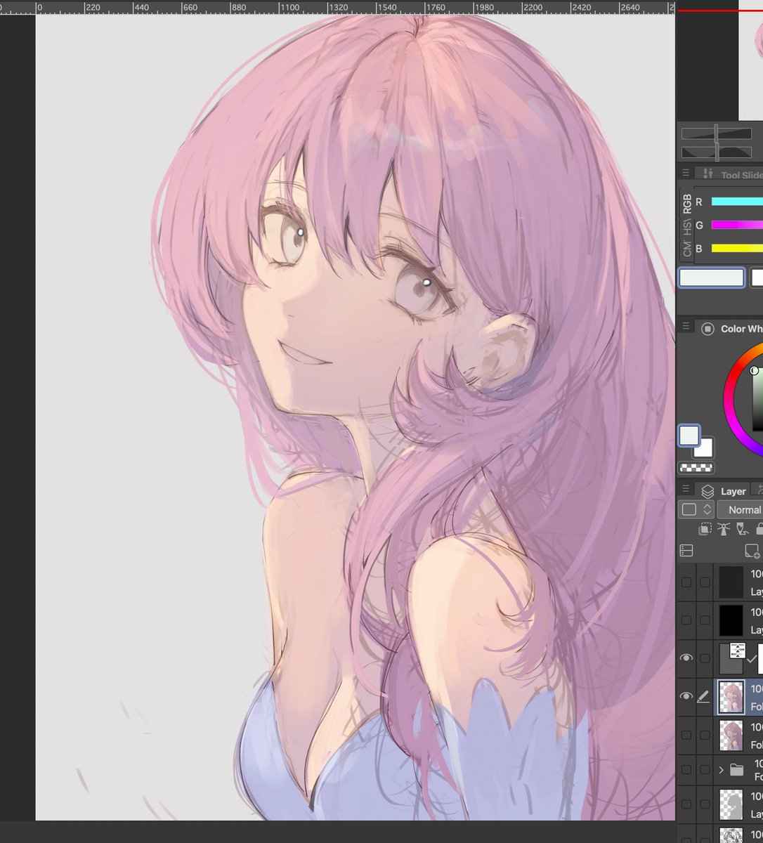Click the color wheel square picker handle
The height and width of the screenshot is (843, 763).
(x=754, y=370)
